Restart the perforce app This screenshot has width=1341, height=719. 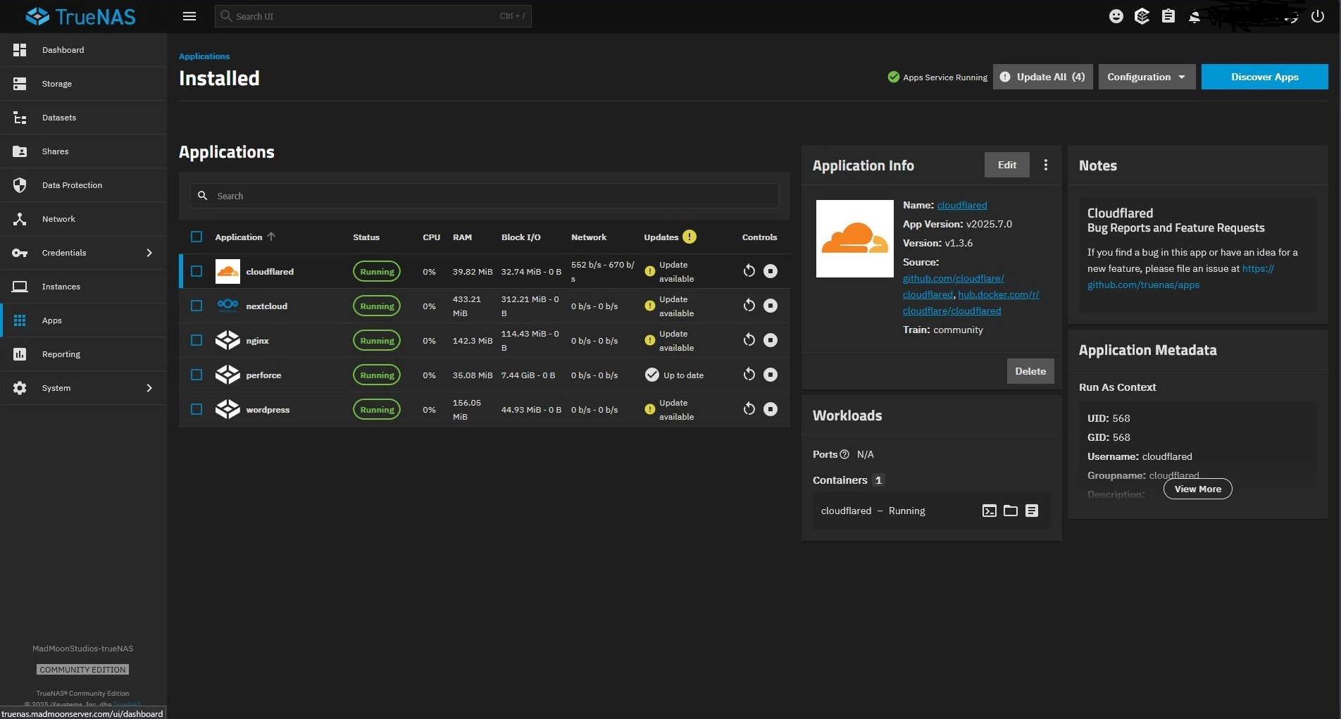click(x=749, y=375)
